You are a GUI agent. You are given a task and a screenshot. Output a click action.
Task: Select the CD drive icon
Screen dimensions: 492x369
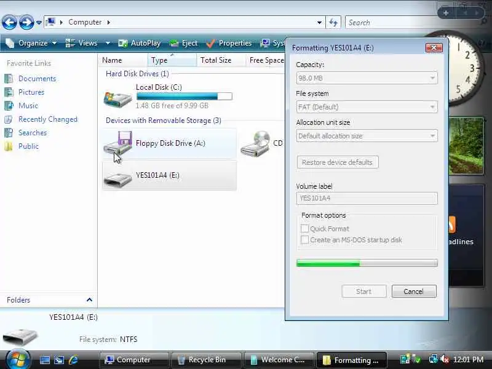(x=255, y=144)
